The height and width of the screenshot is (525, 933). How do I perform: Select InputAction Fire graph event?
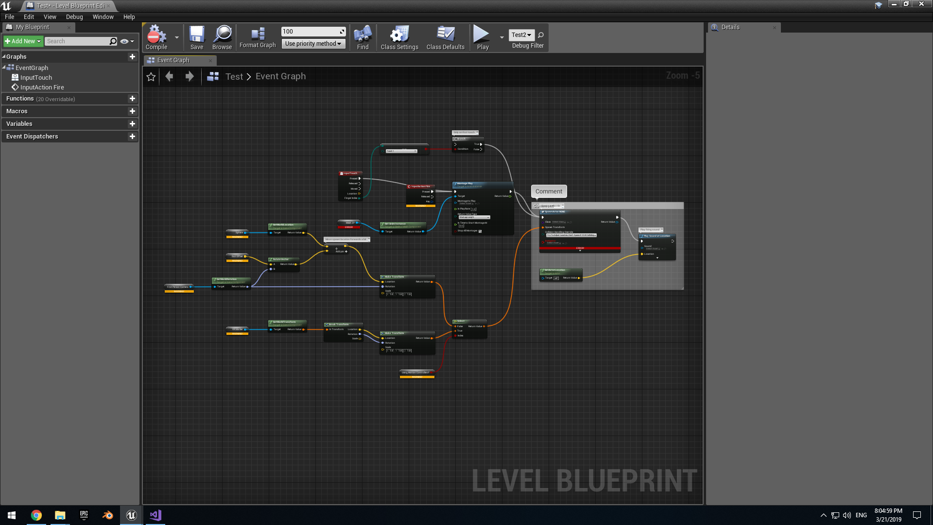tap(42, 87)
